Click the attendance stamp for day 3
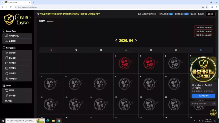The width and height of the screenshot is (219, 123). [x=174, y=63]
